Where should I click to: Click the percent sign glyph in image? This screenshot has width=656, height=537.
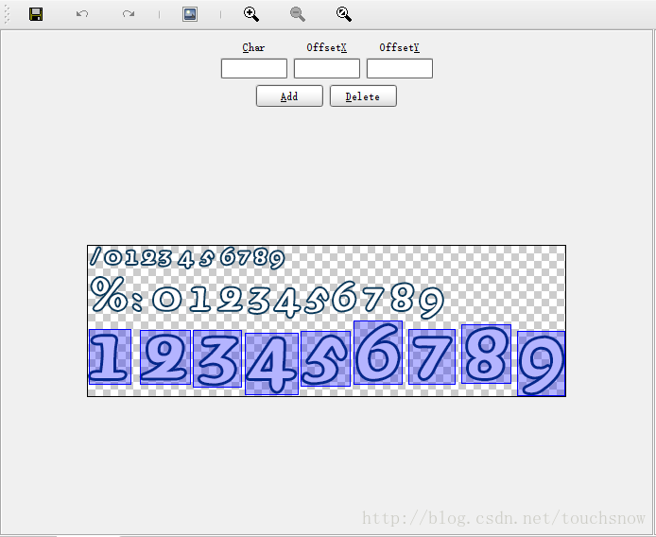click(109, 294)
